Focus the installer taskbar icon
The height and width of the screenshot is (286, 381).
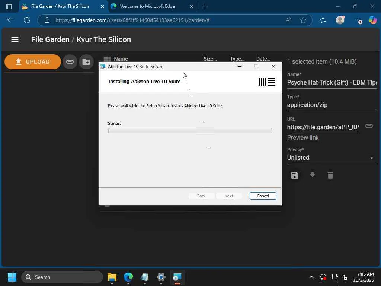click(177, 277)
